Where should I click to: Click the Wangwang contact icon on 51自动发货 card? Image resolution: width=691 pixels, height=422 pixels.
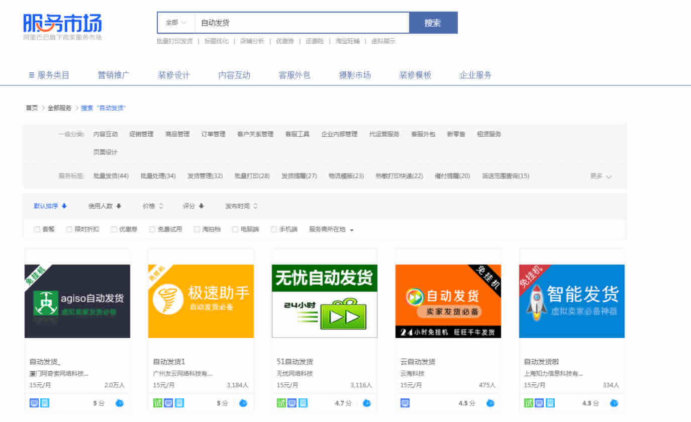366,403
